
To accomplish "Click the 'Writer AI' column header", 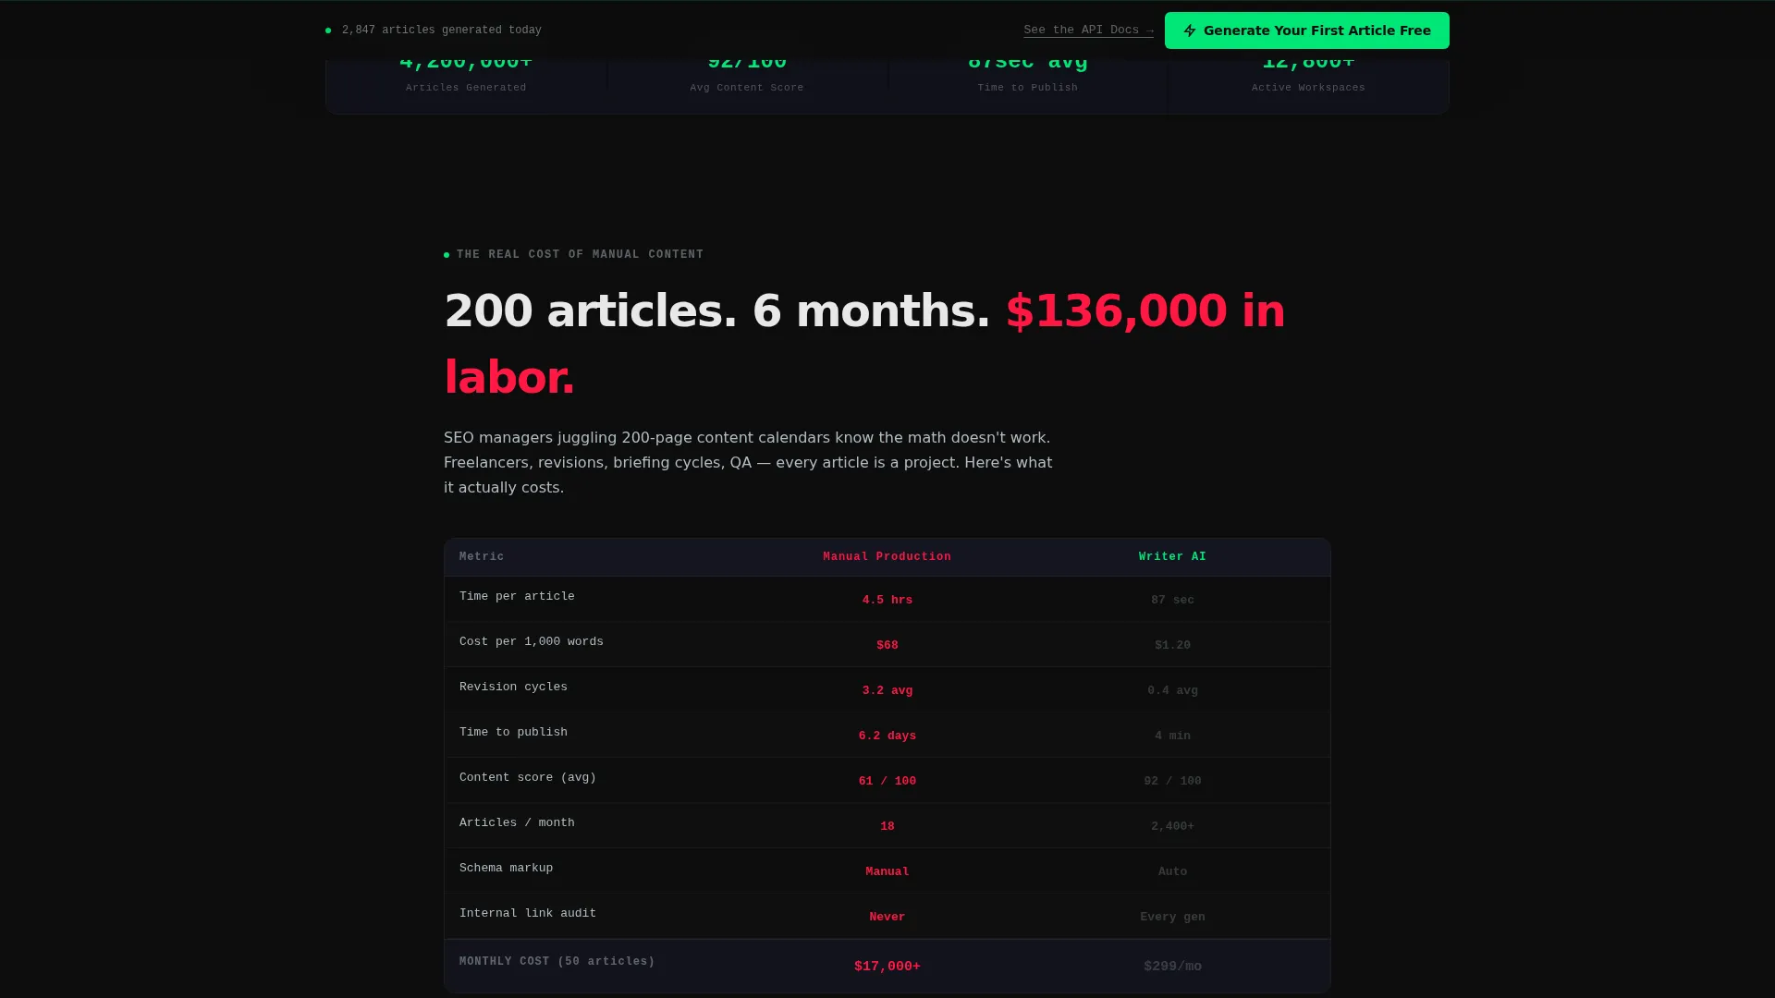I will point(1172,557).
